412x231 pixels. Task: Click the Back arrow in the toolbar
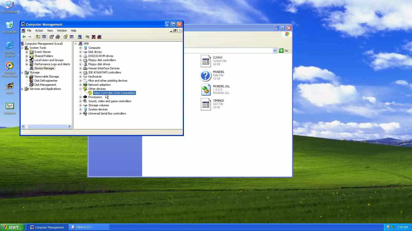(x=24, y=37)
